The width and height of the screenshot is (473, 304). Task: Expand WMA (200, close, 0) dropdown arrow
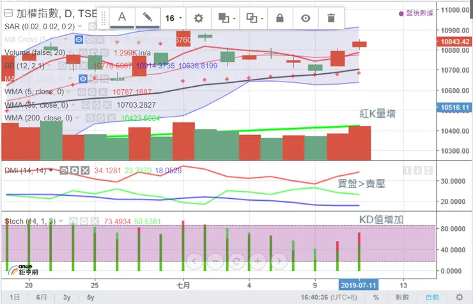pyautogui.click(x=77, y=118)
